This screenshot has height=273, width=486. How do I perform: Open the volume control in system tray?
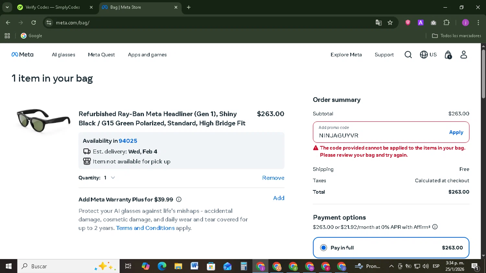click(x=426, y=266)
